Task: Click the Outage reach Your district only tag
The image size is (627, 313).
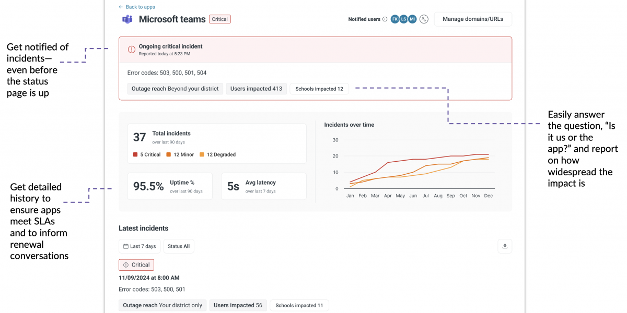Action: (162, 305)
